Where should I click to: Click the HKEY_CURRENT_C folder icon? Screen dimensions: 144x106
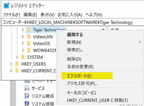click(17, 71)
